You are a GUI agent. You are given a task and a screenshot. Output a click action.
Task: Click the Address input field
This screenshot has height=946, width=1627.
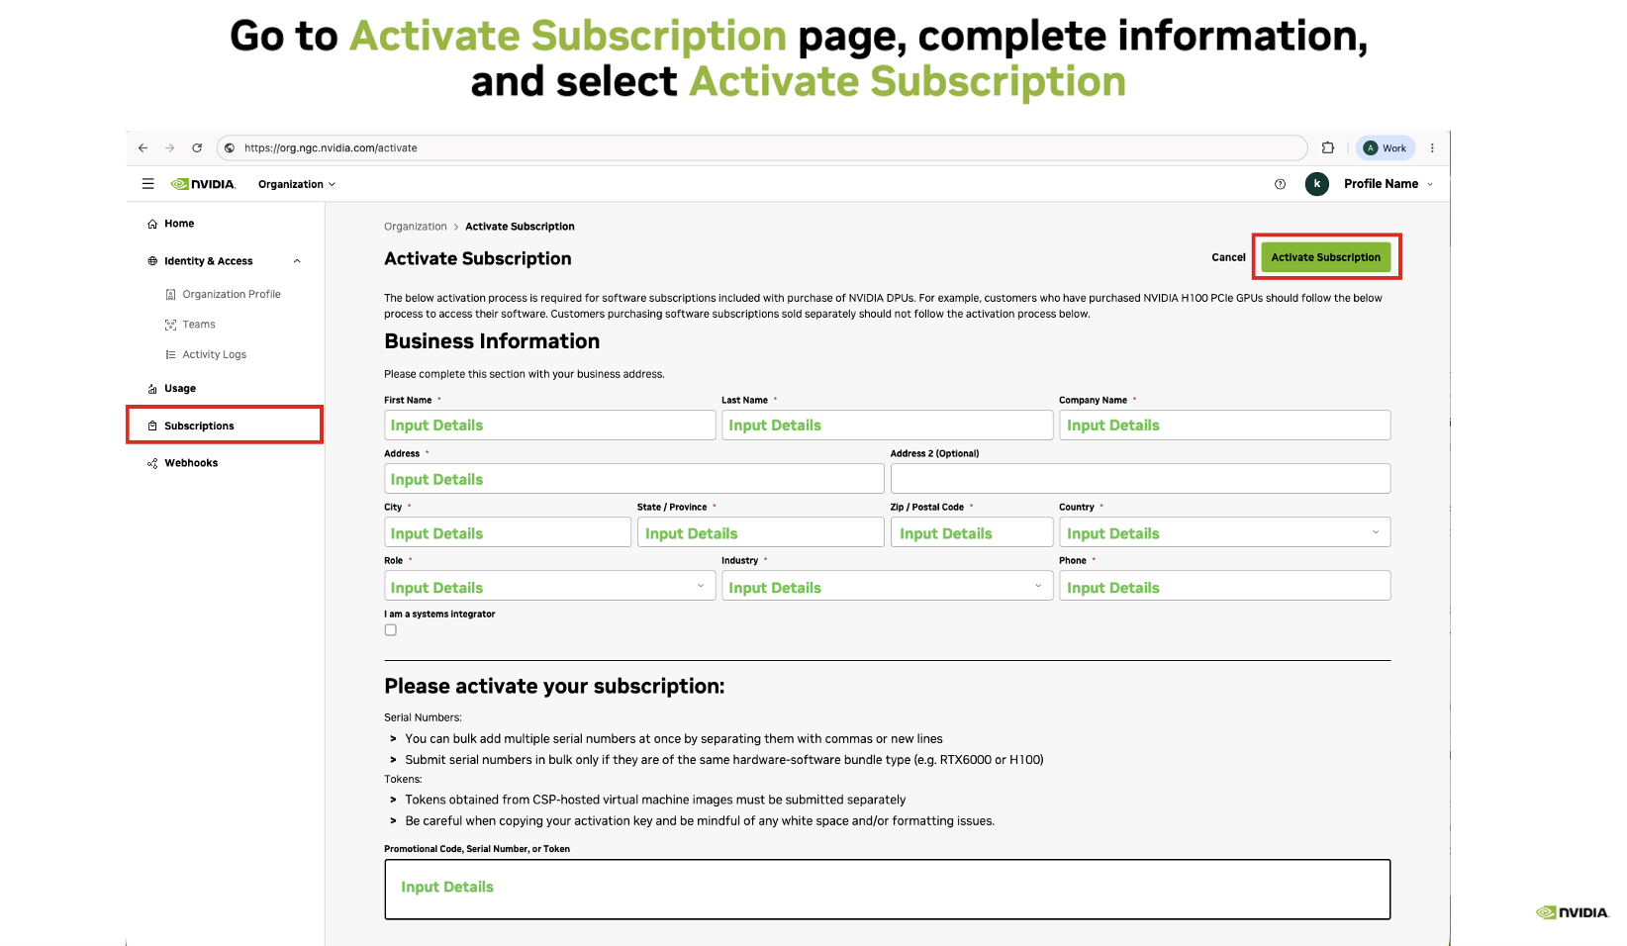click(634, 479)
